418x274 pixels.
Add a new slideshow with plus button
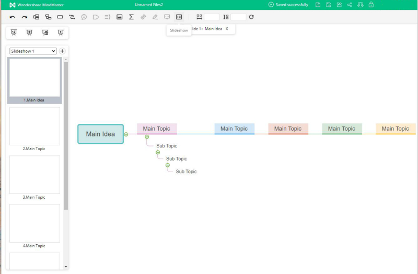coord(62,51)
